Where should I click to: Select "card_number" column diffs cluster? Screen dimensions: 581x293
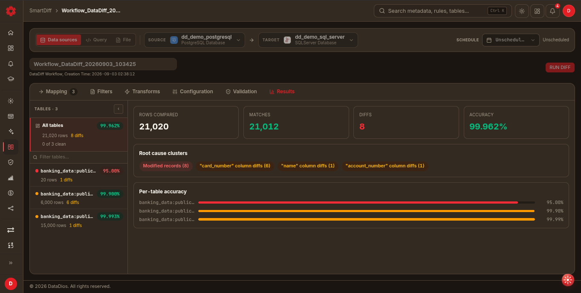pos(235,166)
